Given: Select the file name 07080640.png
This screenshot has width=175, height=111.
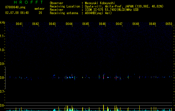Looking at the screenshot, I should (15, 7).
